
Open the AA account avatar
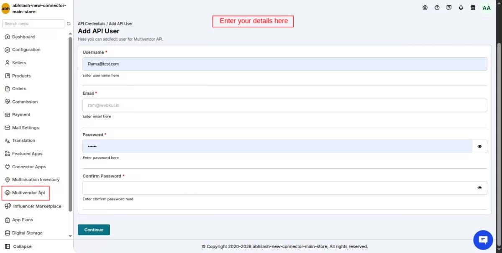pos(487,8)
